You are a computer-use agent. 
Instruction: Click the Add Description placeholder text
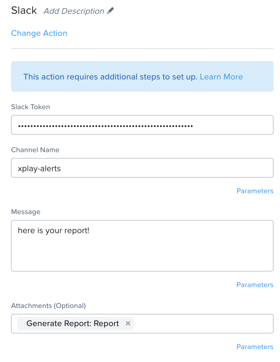click(74, 11)
